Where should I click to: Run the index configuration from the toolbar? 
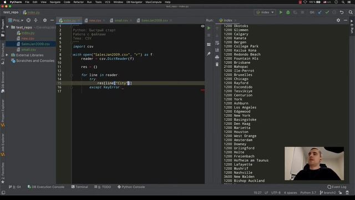[281, 12]
